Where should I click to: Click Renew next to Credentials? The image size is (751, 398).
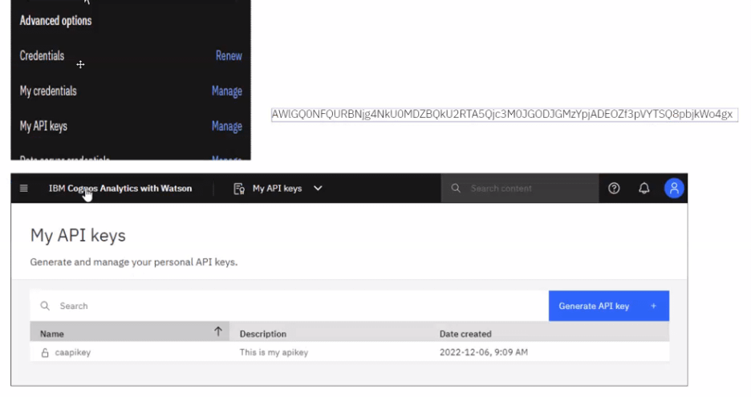pos(229,56)
